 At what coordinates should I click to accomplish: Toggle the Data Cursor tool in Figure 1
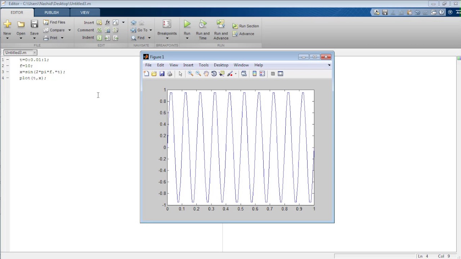[222, 74]
